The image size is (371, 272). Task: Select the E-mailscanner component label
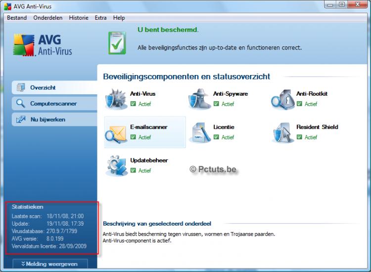(148, 127)
